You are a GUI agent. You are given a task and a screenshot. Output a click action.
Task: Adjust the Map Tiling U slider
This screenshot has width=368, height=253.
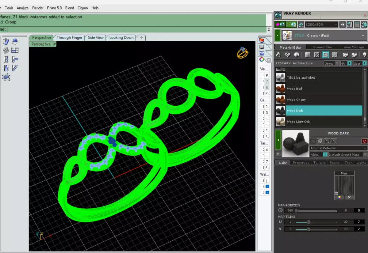pyautogui.click(x=316, y=222)
